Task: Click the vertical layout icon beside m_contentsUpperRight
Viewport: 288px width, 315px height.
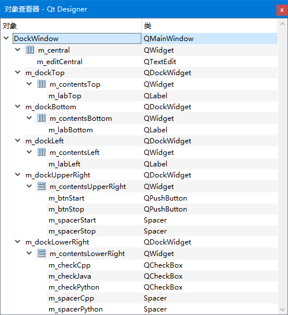Action: 42,187
